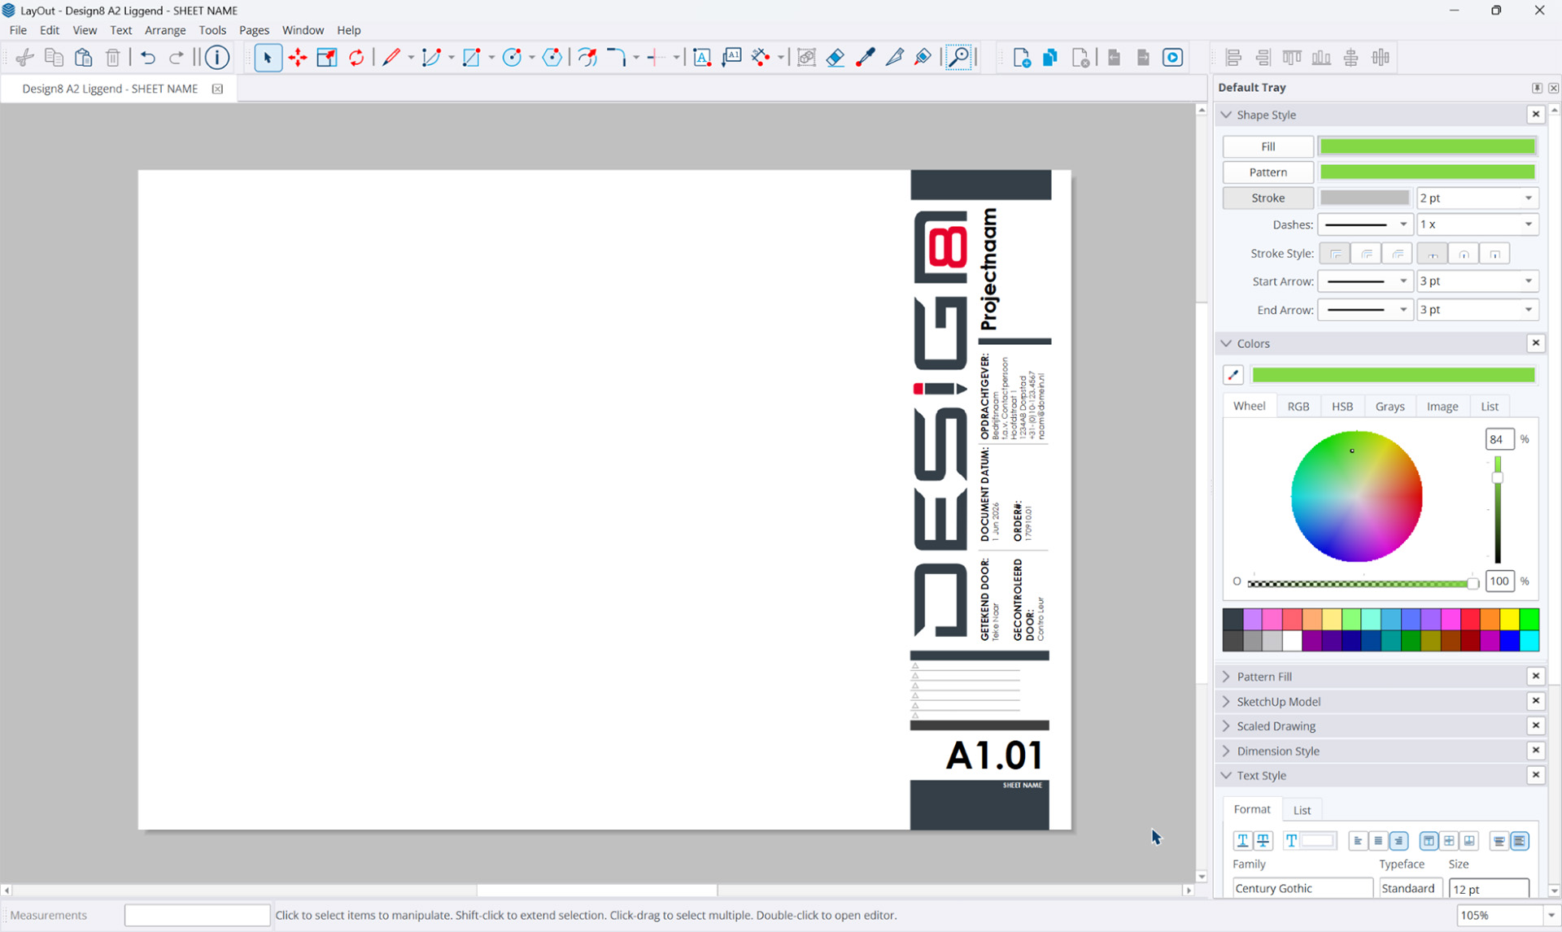Screen dimensions: 1562x932
Task: Toggle the Pattern button
Action: (1267, 172)
